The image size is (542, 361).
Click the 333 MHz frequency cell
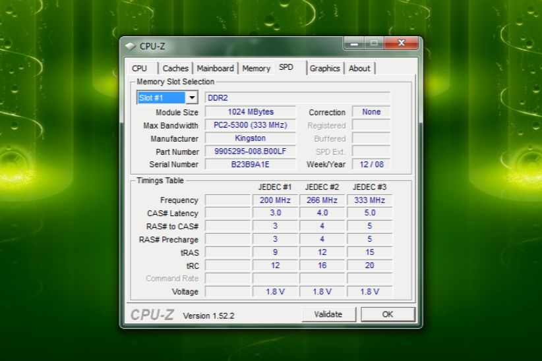369,200
